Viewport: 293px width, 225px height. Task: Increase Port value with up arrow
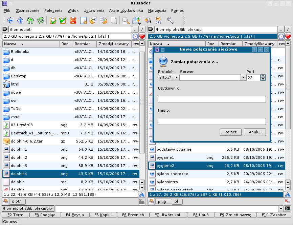[x=263, y=76]
